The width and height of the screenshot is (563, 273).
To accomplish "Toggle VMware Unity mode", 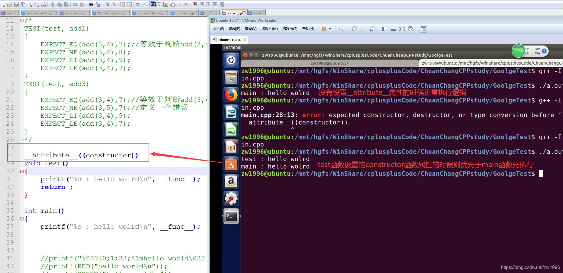I will [x=411, y=29].
